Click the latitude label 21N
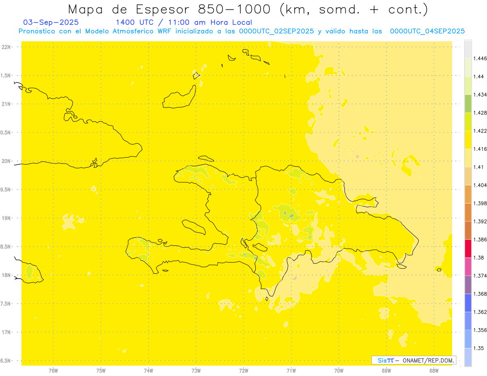Viewport: 487px width, 376px height. [6, 104]
